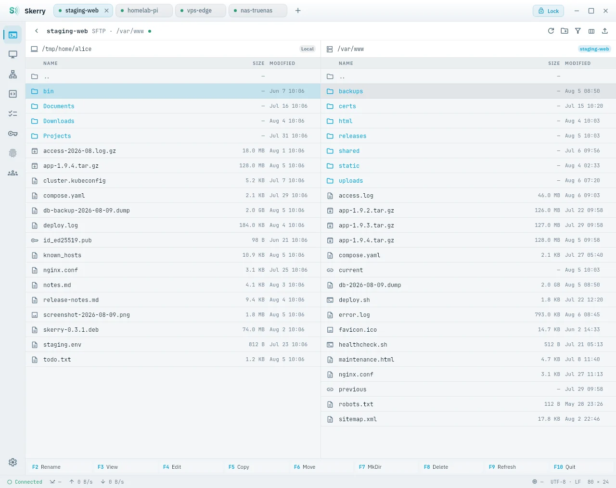Sort local pane by NAME column header
The height and width of the screenshot is (488, 616).
click(51, 63)
